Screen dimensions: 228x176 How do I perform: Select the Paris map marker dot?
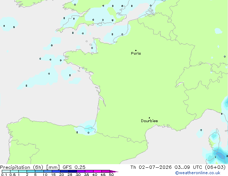pos(136,50)
